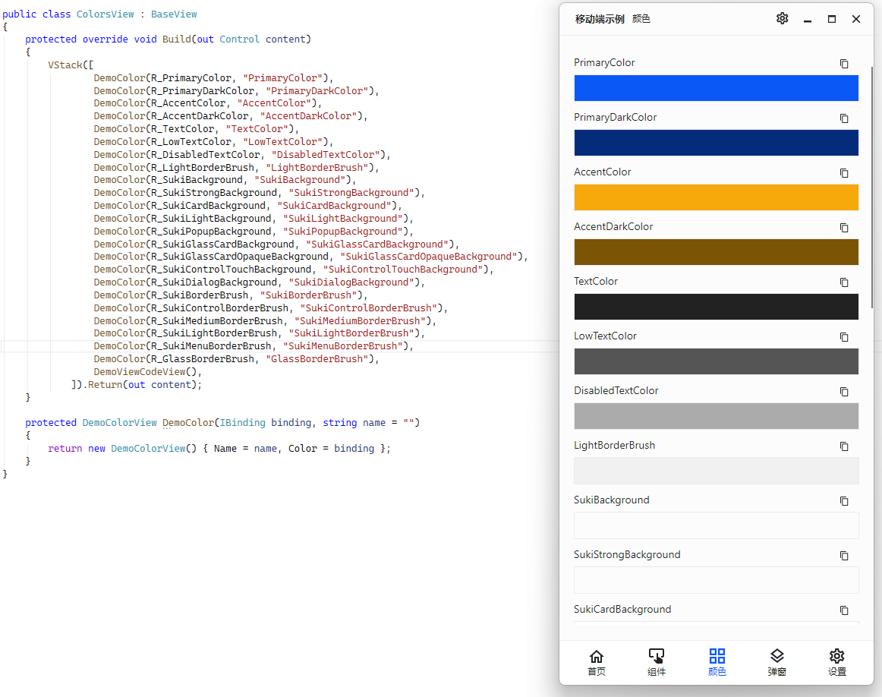Click 'BaseView' base class in code
Viewport: 882px width, 697px height.
click(x=174, y=14)
